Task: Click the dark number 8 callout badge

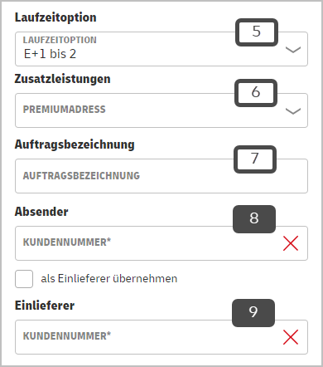Action: [x=254, y=219]
